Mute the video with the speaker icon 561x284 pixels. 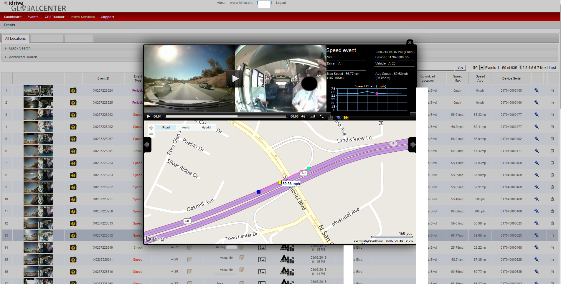point(303,116)
